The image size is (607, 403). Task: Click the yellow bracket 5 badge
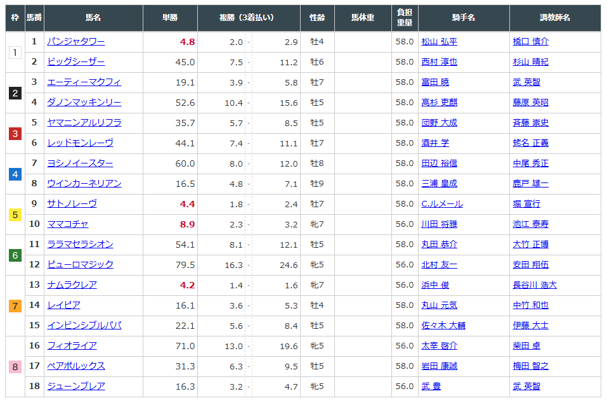pos(15,214)
